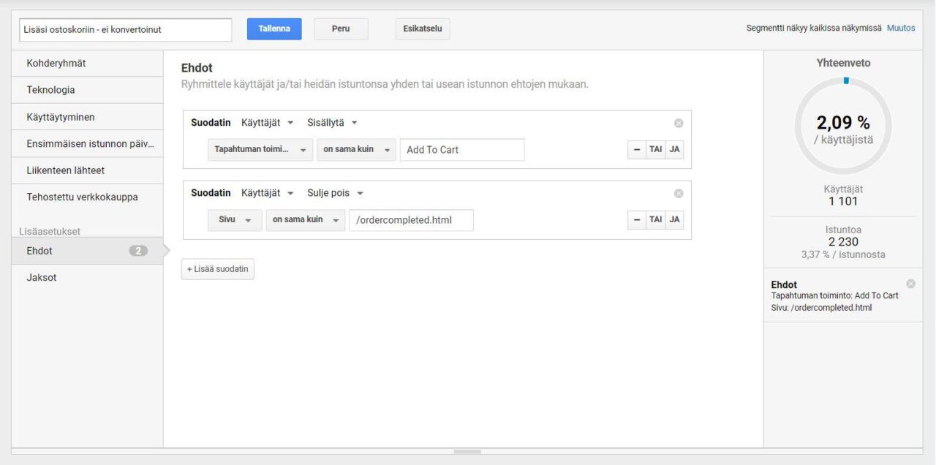This screenshot has height=465, width=936.
Task: Open Sivu dimension dropdown
Action: (235, 219)
